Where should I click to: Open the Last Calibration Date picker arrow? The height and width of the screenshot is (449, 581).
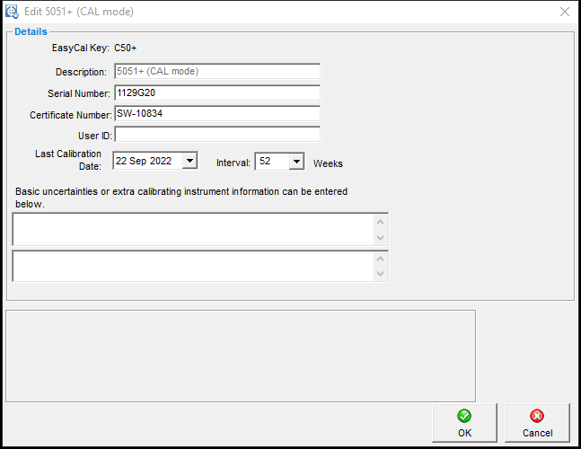pyautogui.click(x=189, y=162)
